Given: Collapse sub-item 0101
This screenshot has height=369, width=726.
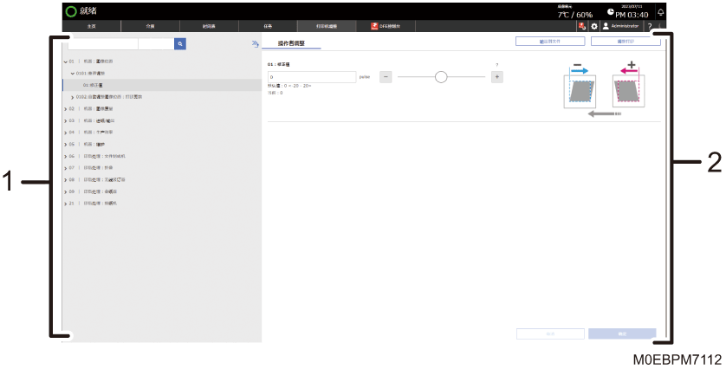Looking at the screenshot, I should (x=73, y=74).
